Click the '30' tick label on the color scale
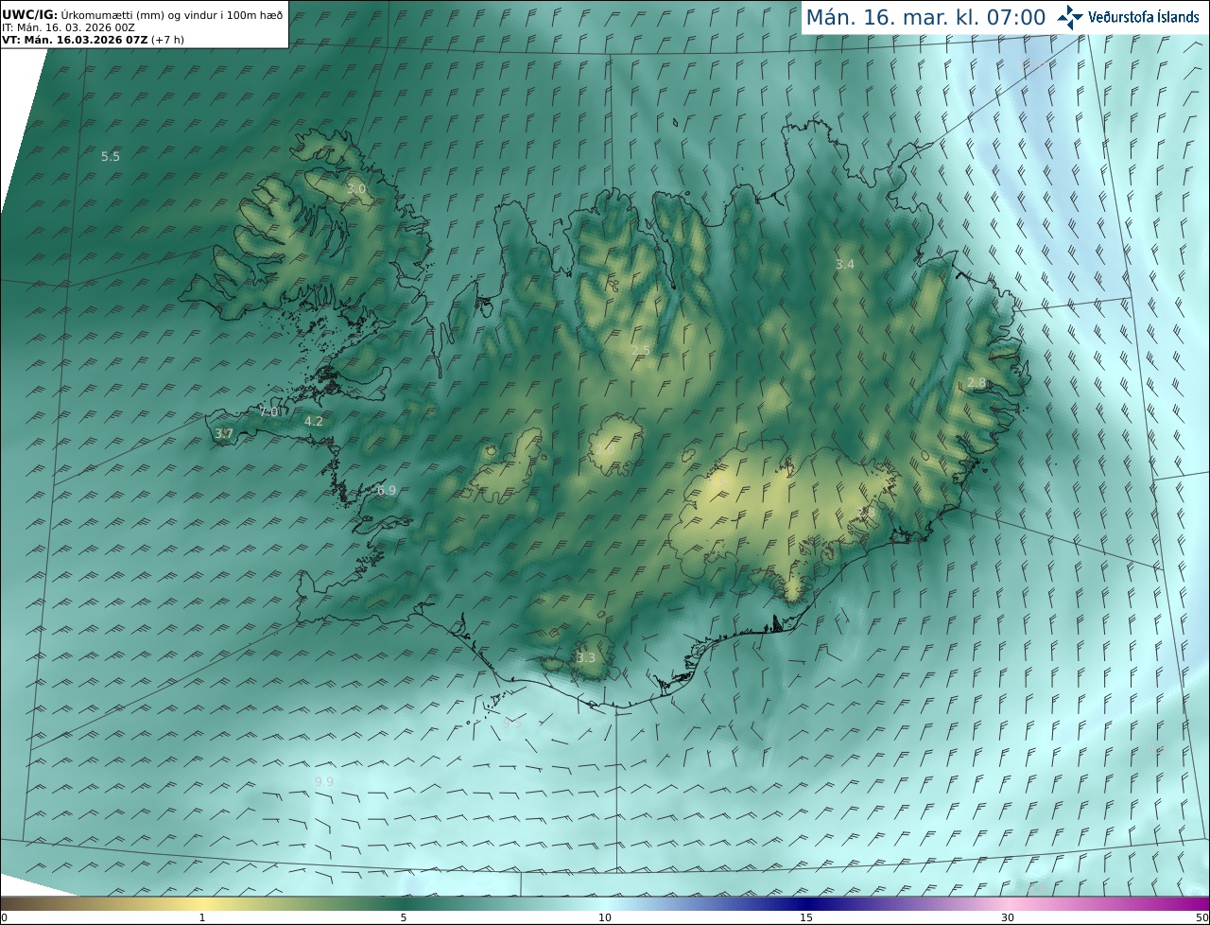 (x=1008, y=917)
